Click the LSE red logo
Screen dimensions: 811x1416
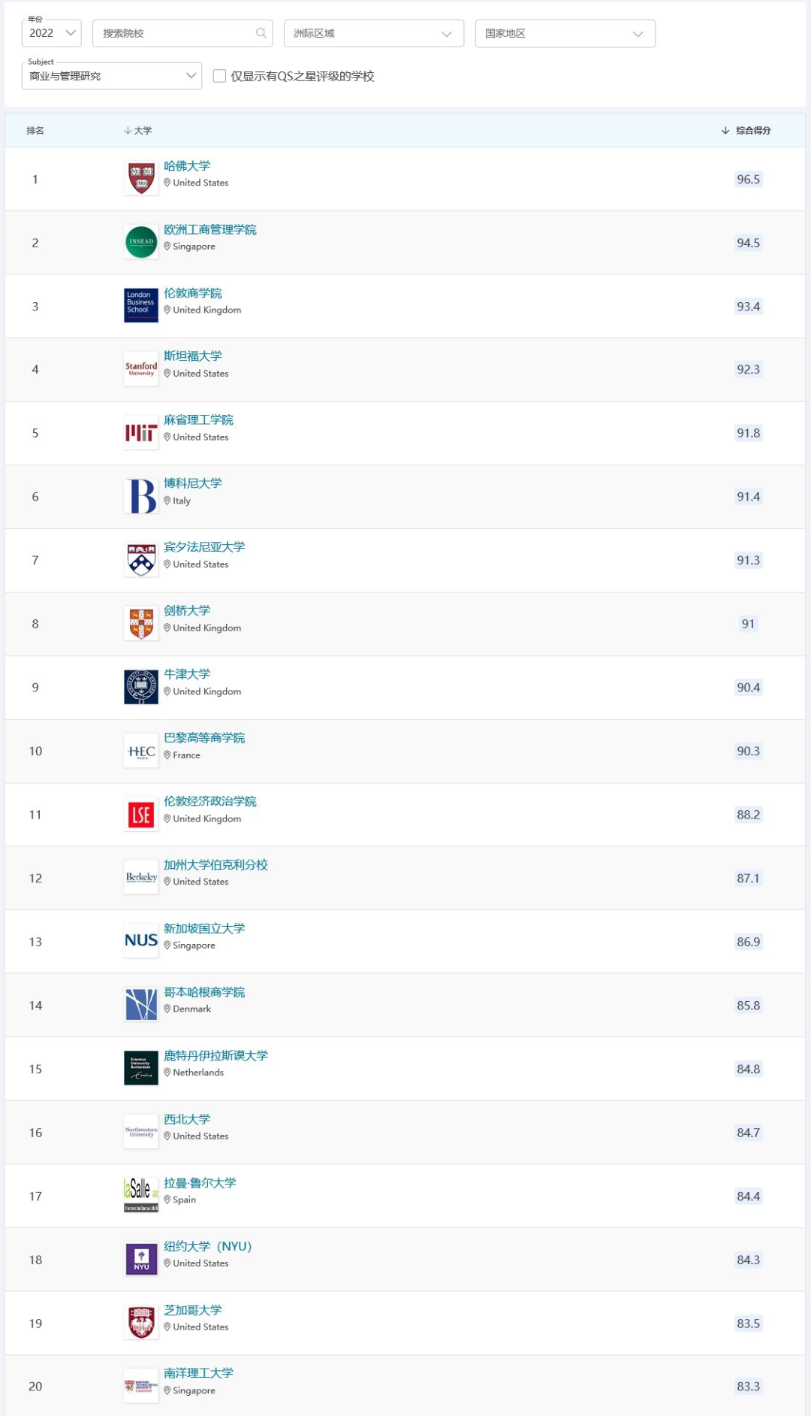(x=141, y=815)
